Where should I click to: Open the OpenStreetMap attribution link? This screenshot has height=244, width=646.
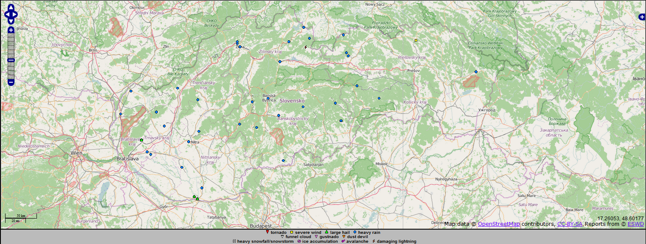(498, 224)
